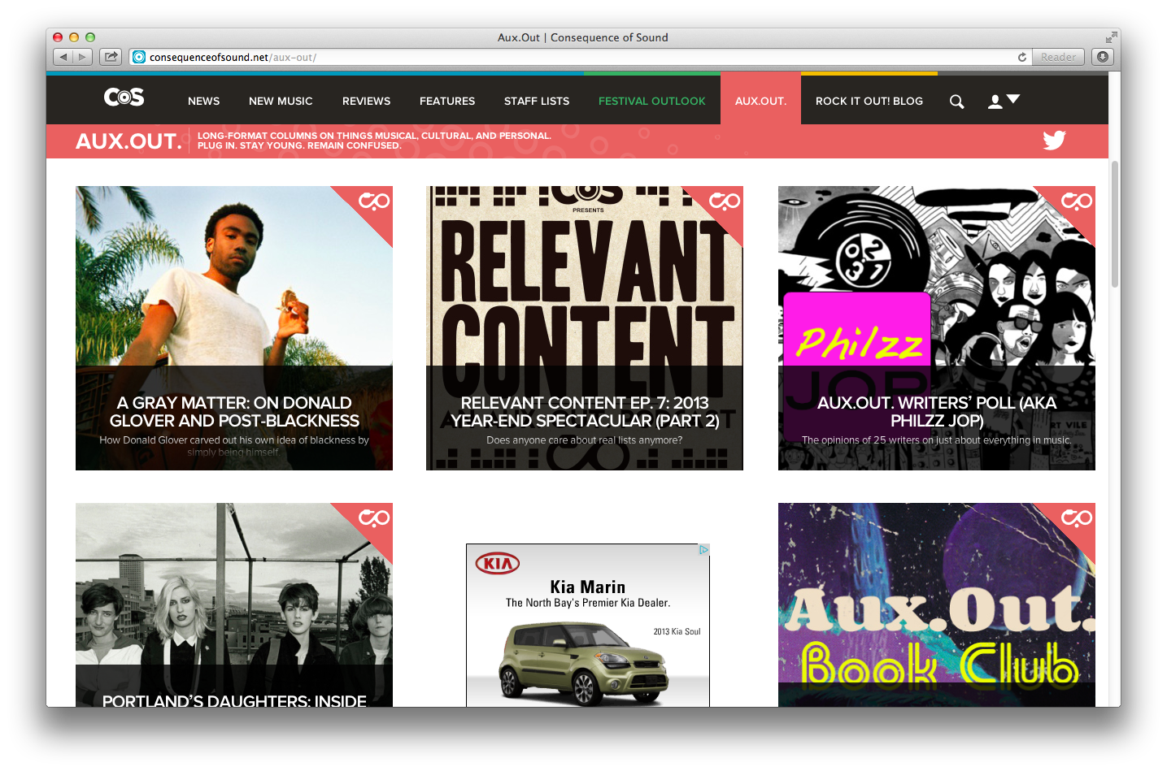The width and height of the screenshot is (1167, 771).
Task: Go forward with Safari's forward arrow
Action: (x=83, y=57)
